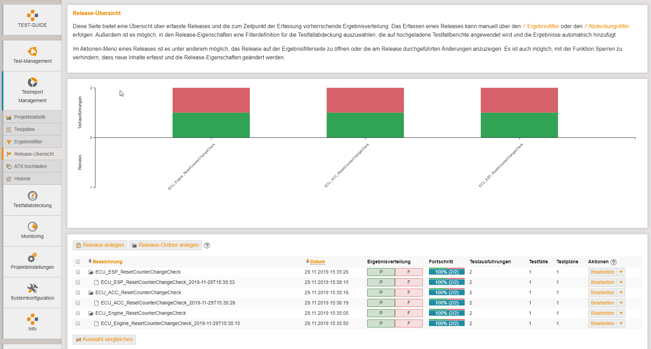651x349 pixels.
Task: Open the Aktionen dropdown for ECU_ACC_ResetCounterChangeCheck
Action: [621, 292]
